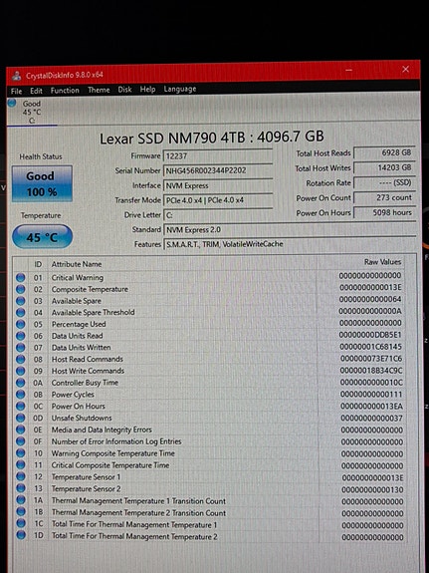The height and width of the screenshot is (573, 429).
Task: Click the blue dot beside Available Spare
Action: (x=21, y=301)
